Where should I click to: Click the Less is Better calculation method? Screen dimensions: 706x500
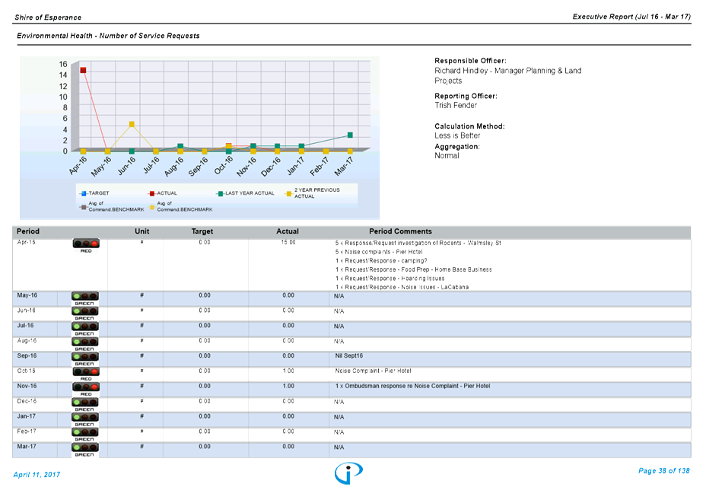[457, 135]
